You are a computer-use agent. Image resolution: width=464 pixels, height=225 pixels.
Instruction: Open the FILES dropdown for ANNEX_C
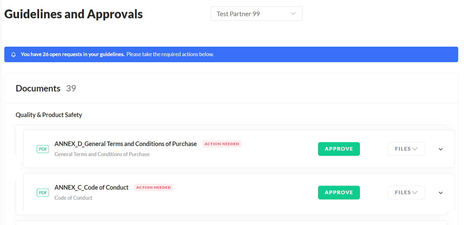tap(406, 192)
